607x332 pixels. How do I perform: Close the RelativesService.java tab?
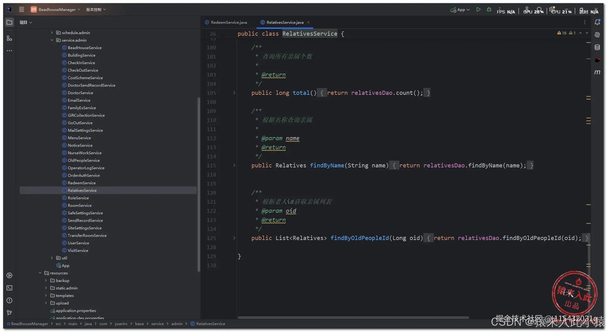(308, 22)
